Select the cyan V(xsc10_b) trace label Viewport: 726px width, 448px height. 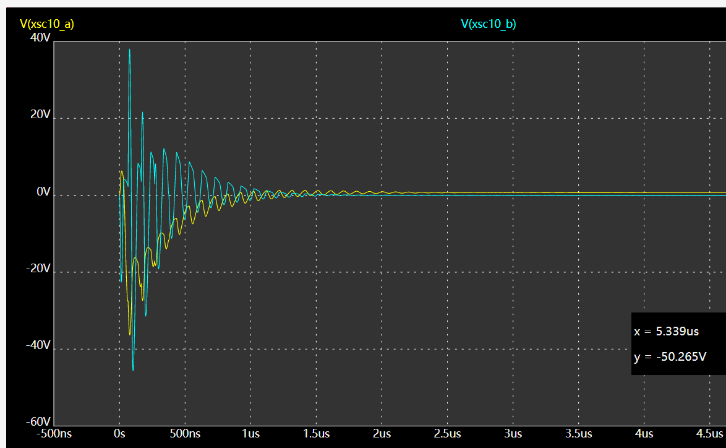tap(488, 24)
